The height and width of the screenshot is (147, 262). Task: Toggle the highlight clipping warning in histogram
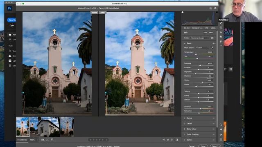(217, 12)
